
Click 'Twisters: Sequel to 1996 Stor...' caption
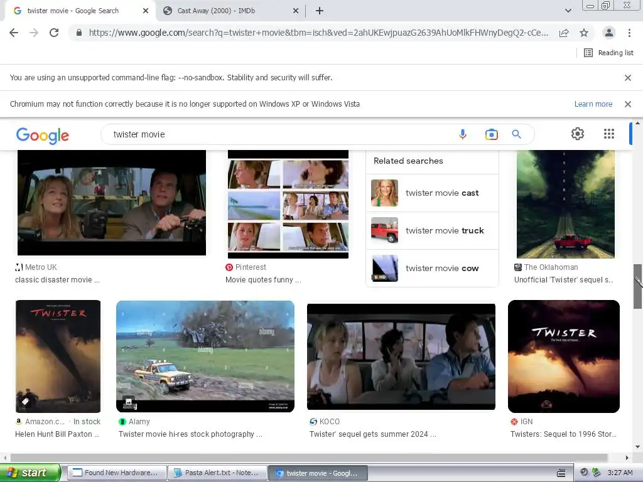563,434
